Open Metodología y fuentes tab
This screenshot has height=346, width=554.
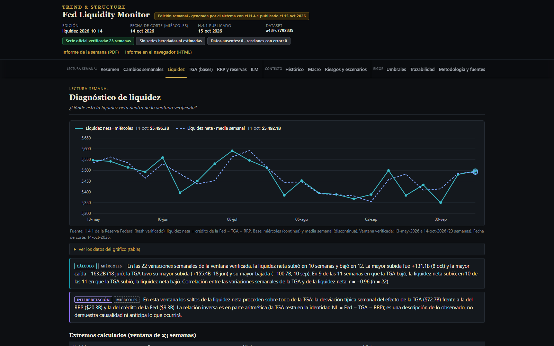click(x=462, y=70)
